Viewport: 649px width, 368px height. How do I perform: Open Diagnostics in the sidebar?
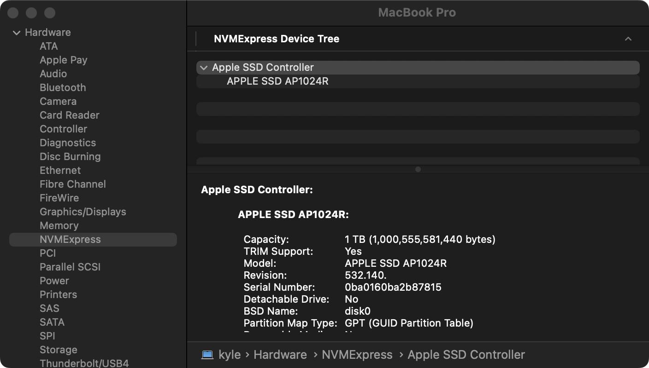click(x=68, y=143)
